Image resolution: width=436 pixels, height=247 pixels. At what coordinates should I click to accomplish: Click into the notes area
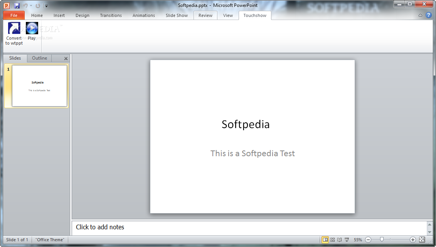pos(249,228)
